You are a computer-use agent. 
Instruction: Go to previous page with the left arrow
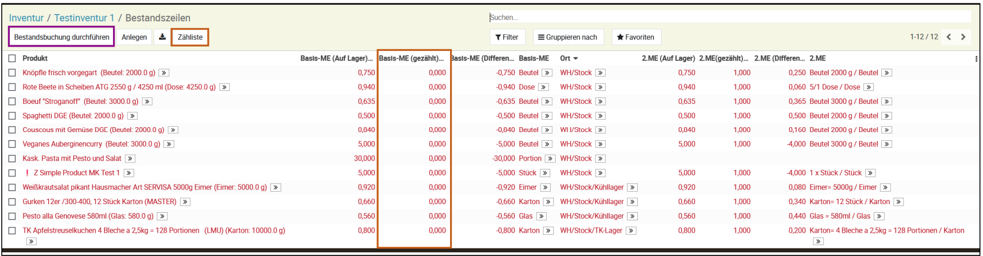[x=949, y=37]
